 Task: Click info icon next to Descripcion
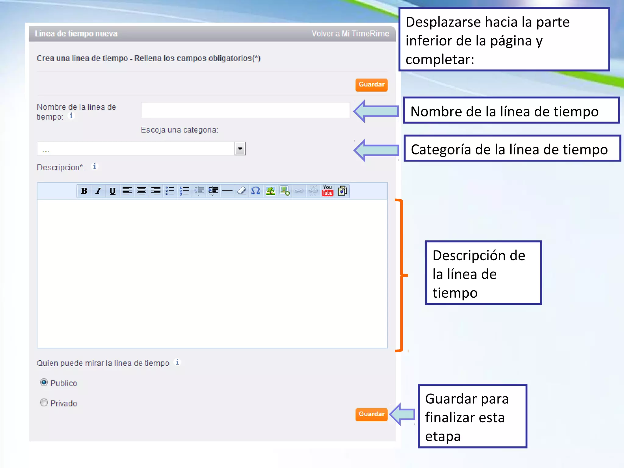95,166
